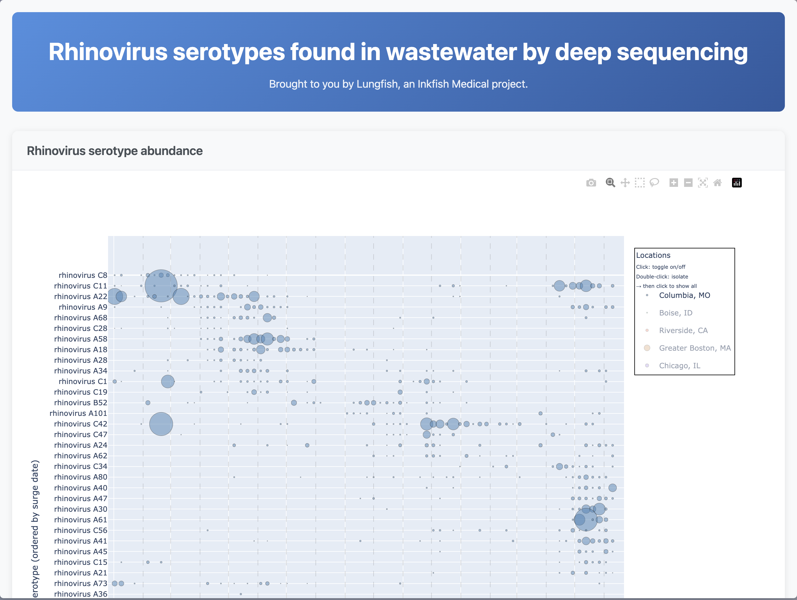Choose the lasso select tool
The width and height of the screenshot is (797, 600).
654,183
